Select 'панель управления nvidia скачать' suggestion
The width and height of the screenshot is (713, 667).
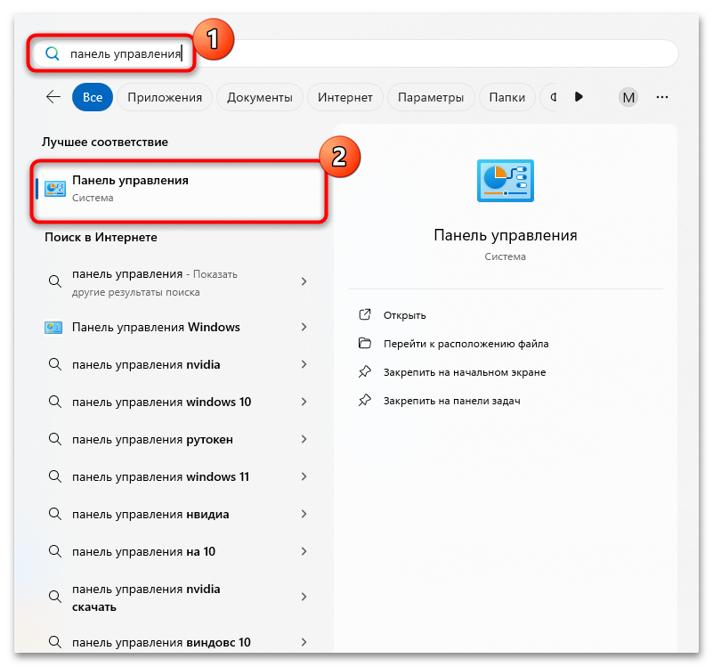point(177,598)
